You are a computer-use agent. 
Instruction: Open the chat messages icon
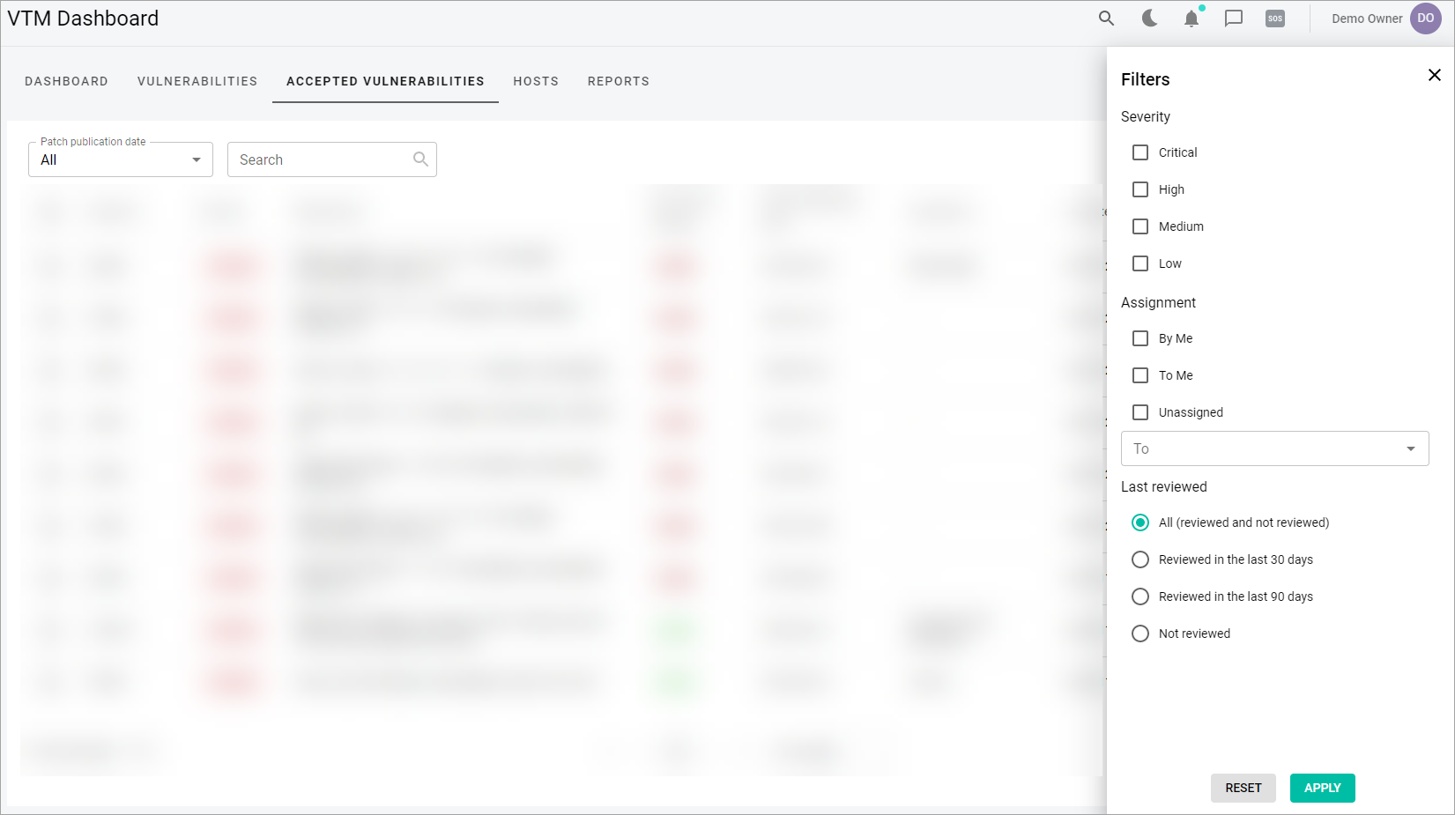[x=1234, y=18]
